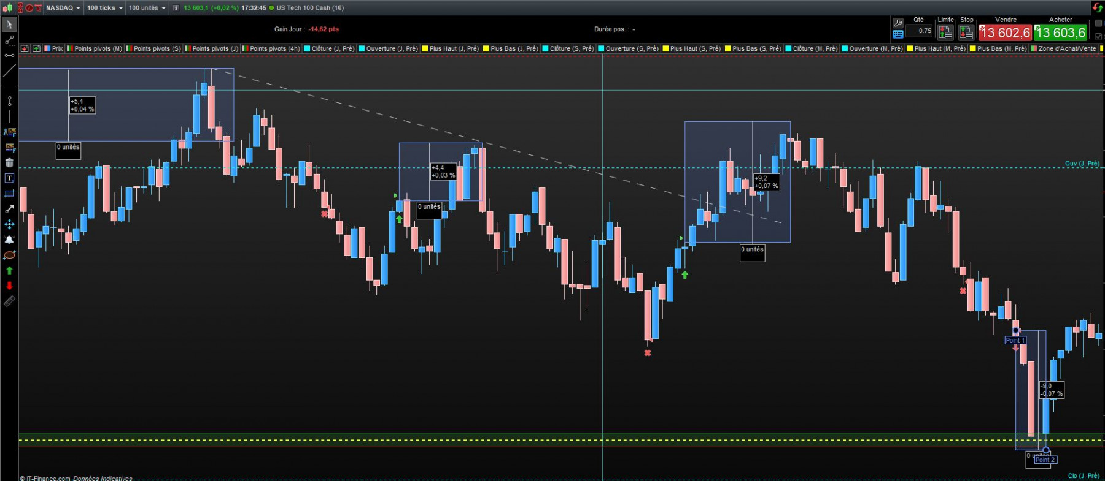The image size is (1105, 481).
Task: Click the green Acheter price button
Action: (x=1060, y=32)
